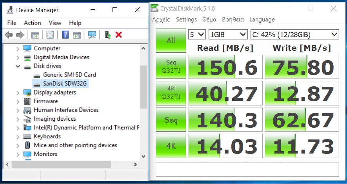Click the Seq Q32T1 read result 150.6
The width and height of the screenshot is (347, 184).
pyautogui.click(x=225, y=67)
